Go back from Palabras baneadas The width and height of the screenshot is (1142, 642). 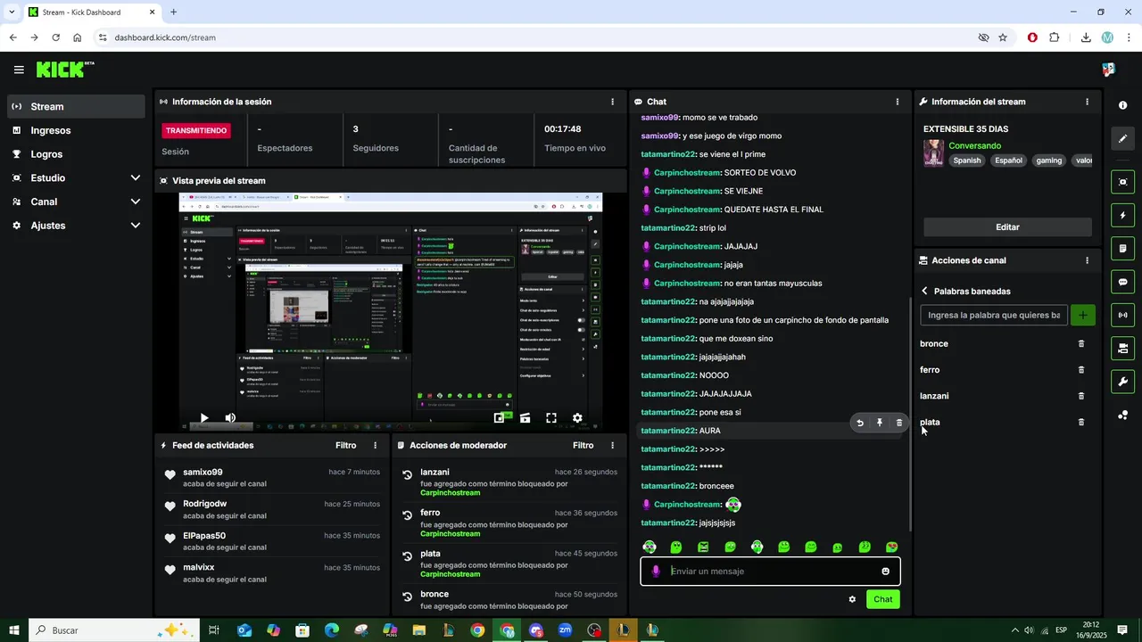point(925,291)
